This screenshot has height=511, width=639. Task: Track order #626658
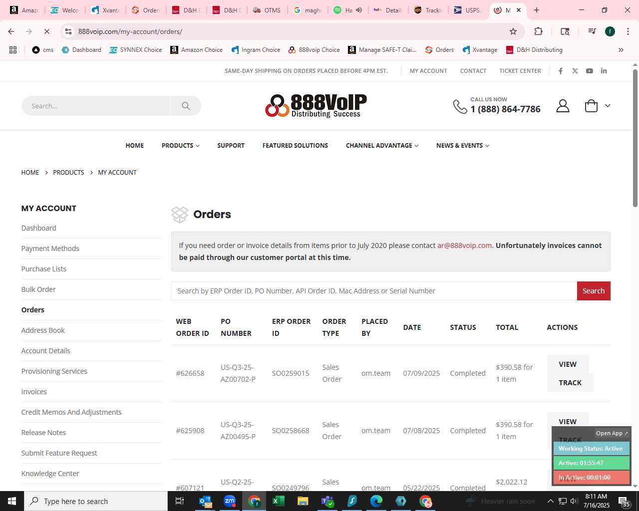tap(570, 383)
